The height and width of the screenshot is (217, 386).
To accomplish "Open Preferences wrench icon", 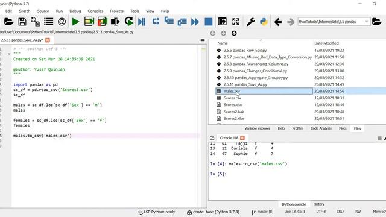I will 251,22.
